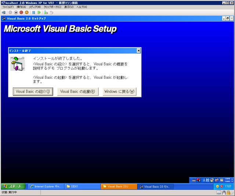Image resolution: width=235 pixels, height=196 pixels.
Task: Click the Visual Basic setup title bar icon
Action: (4, 19)
